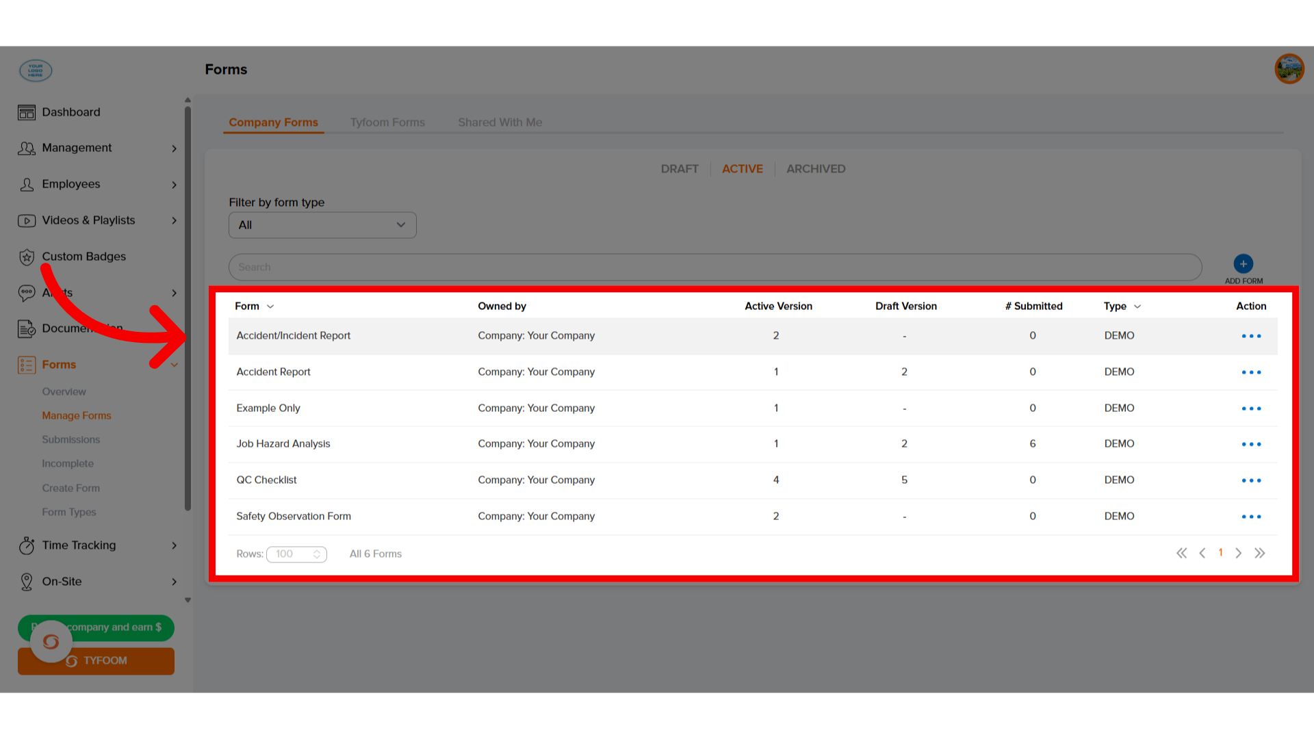1314x739 pixels.
Task: Open actions menu for Example Only
Action: [1251, 409]
